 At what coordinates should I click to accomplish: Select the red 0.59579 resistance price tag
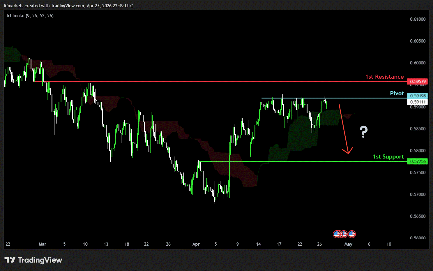point(418,82)
